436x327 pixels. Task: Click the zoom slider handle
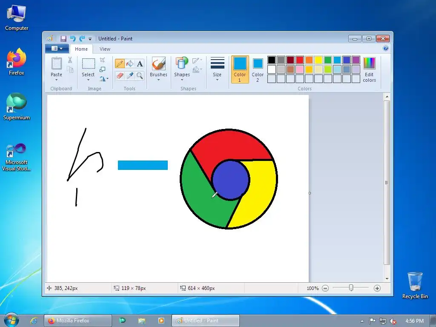coord(351,288)
